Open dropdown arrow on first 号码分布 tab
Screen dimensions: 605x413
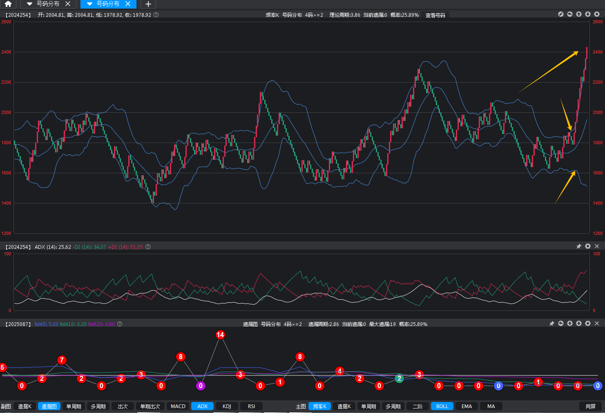(29, 4)
